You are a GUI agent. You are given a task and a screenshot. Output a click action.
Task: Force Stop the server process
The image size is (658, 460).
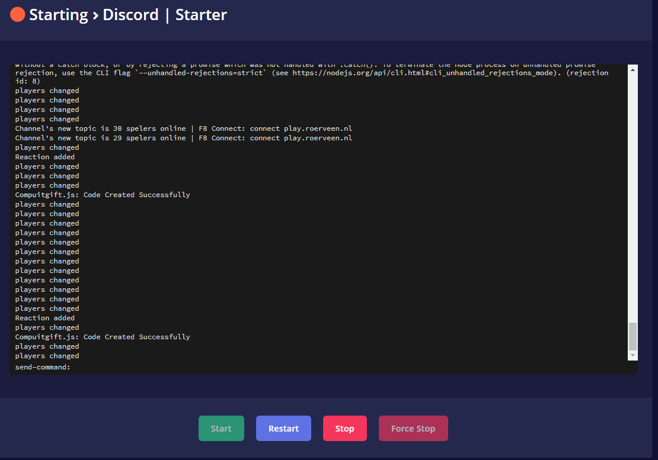[x=413, y=429]
